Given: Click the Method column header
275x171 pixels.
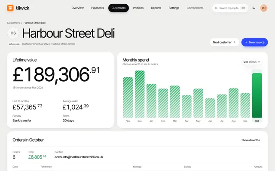Looking at the screenshot, I should click(x=137, y=167).
